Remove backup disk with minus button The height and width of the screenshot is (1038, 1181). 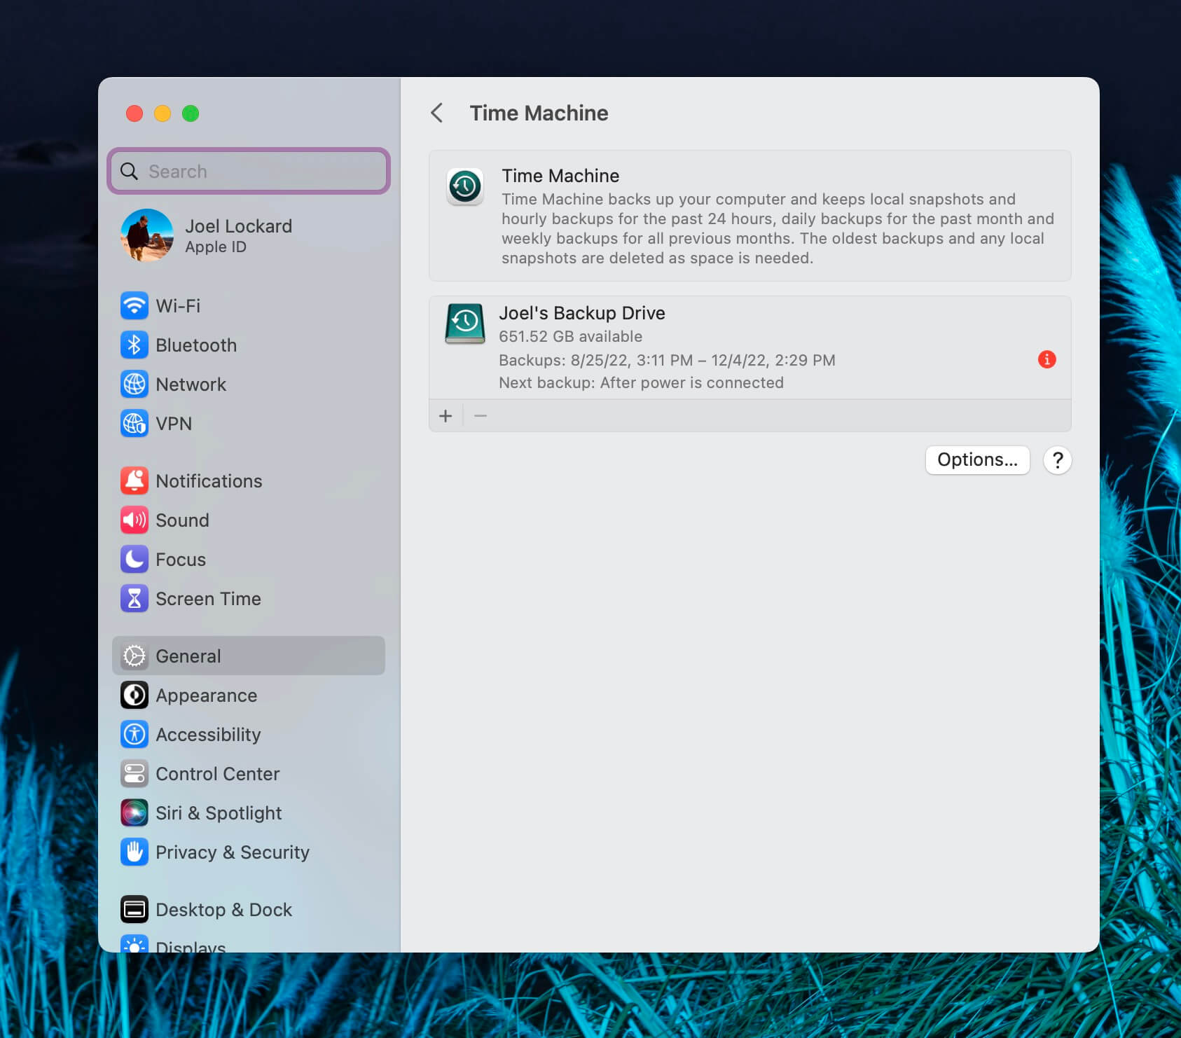point(481,416)
